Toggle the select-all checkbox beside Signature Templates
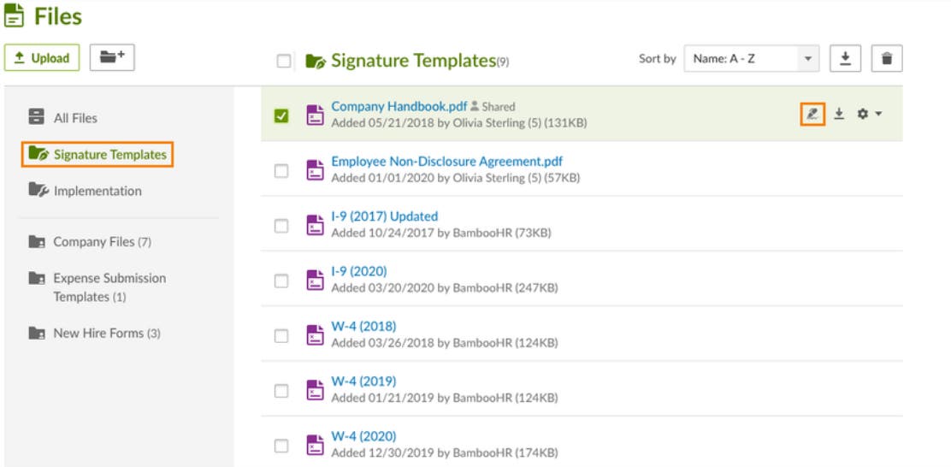Image resolution: width=951 pixels, height=467 pixels. pyautogui.click(x=283, y=62)
